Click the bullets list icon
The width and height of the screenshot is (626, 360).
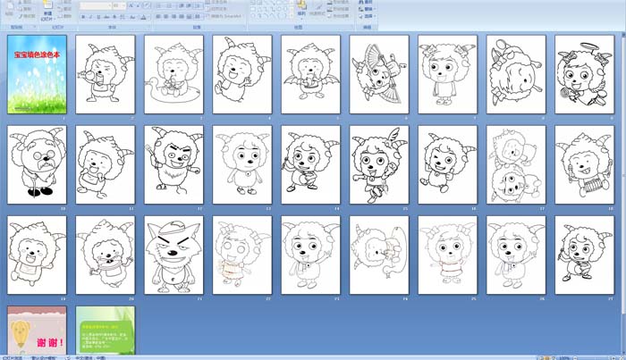click(x=159, y=5)
